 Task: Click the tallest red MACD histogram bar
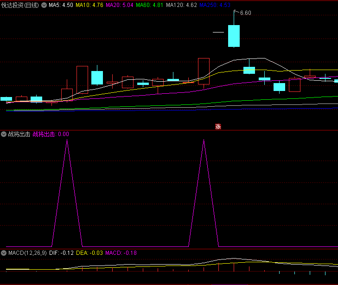coord(234,267)
